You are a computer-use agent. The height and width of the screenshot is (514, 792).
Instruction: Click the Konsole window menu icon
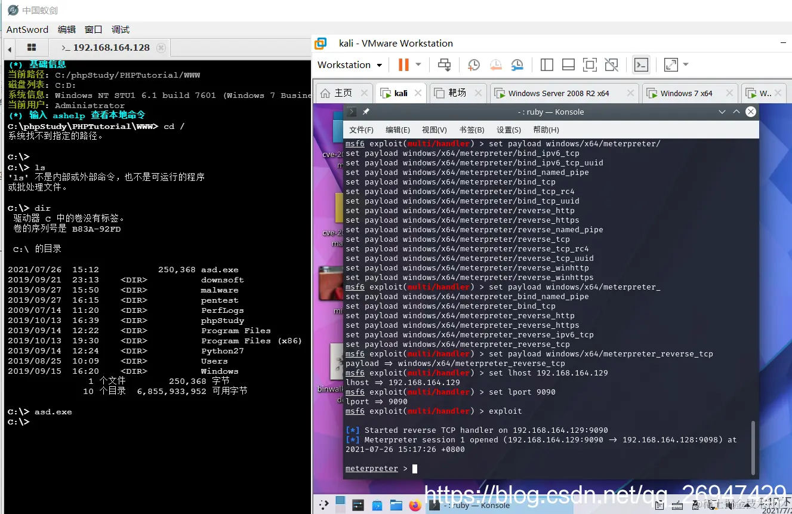[x=352, y=112]
